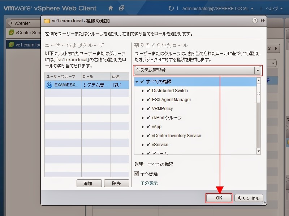Select the ESX Agent Manager label
This screenshot has width=289, height=216.
pyautogui.click(x=171, y=100)
